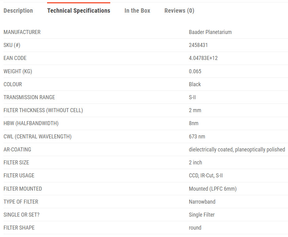Click the colour value Black
288x237 pixels.
click(195, 84)
